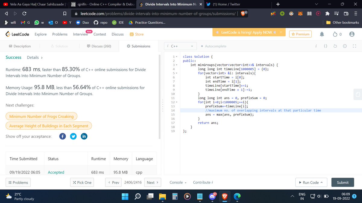The height and width of the screenshot is (203, 362).
Task: Click the Premium button
Action: [300, 34]
